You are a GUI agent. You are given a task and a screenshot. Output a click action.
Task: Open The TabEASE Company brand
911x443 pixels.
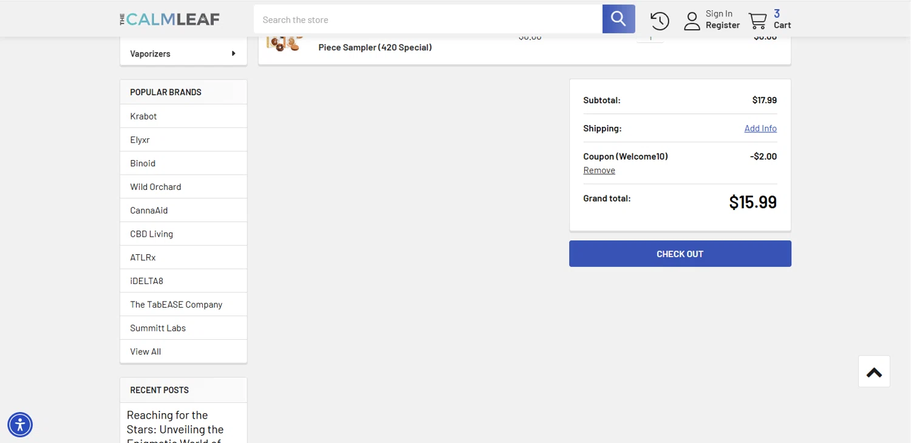(176, 305)
